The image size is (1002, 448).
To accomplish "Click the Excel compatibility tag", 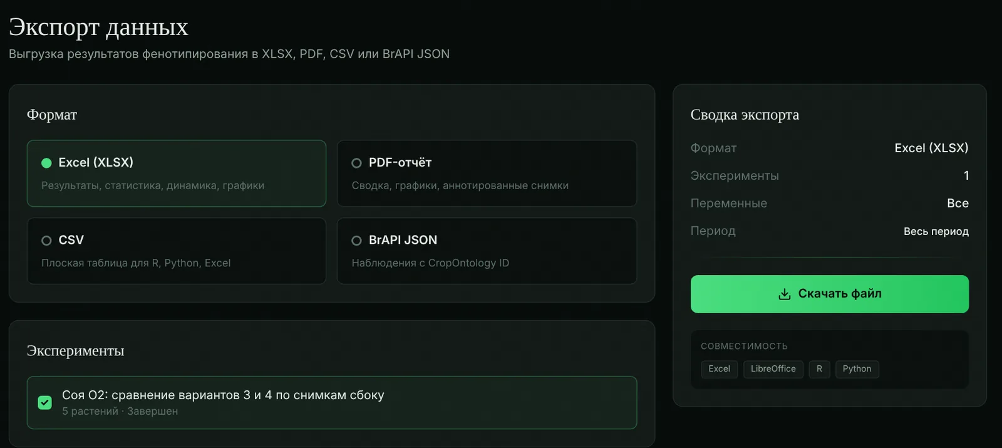I will coord(719,369).
